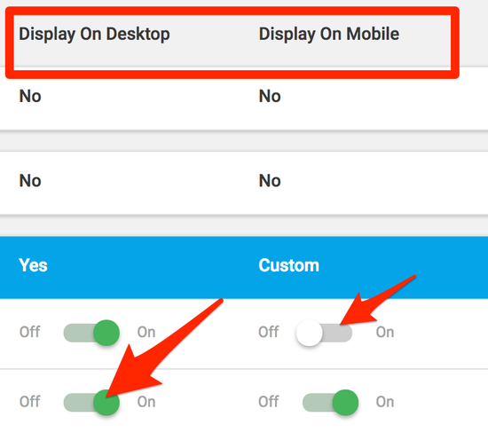Image resolution: width=488 pixels, height=448 pixels.
Task: Disable the lower mobile green toggle
Action: click(x=331, y=402)
